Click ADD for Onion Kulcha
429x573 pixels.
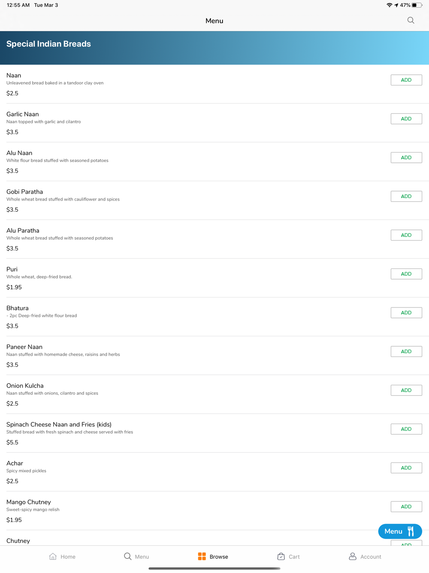point(406,390)
